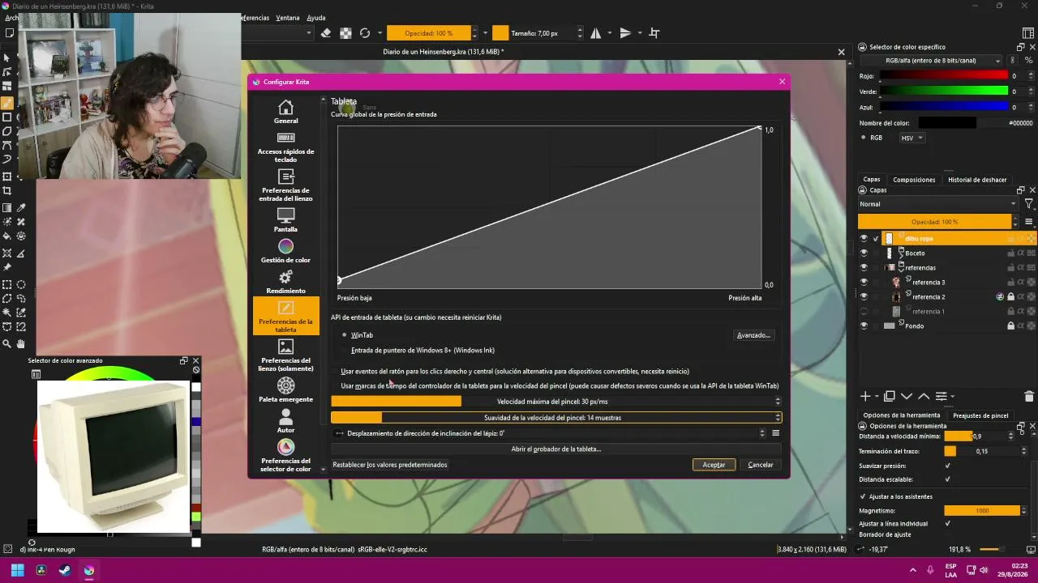The width and height of the screenshot is (1038, 583).
Task: Toggle preserve alpha checkerboard icon
Action: [x=345, y=33]
